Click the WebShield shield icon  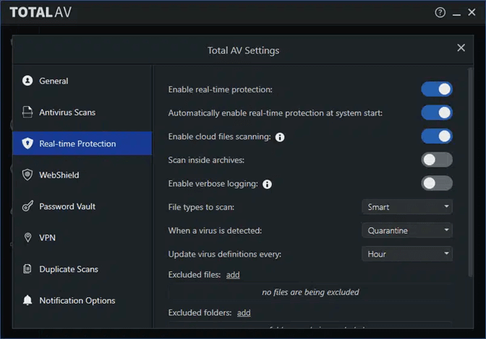[27, 175]
